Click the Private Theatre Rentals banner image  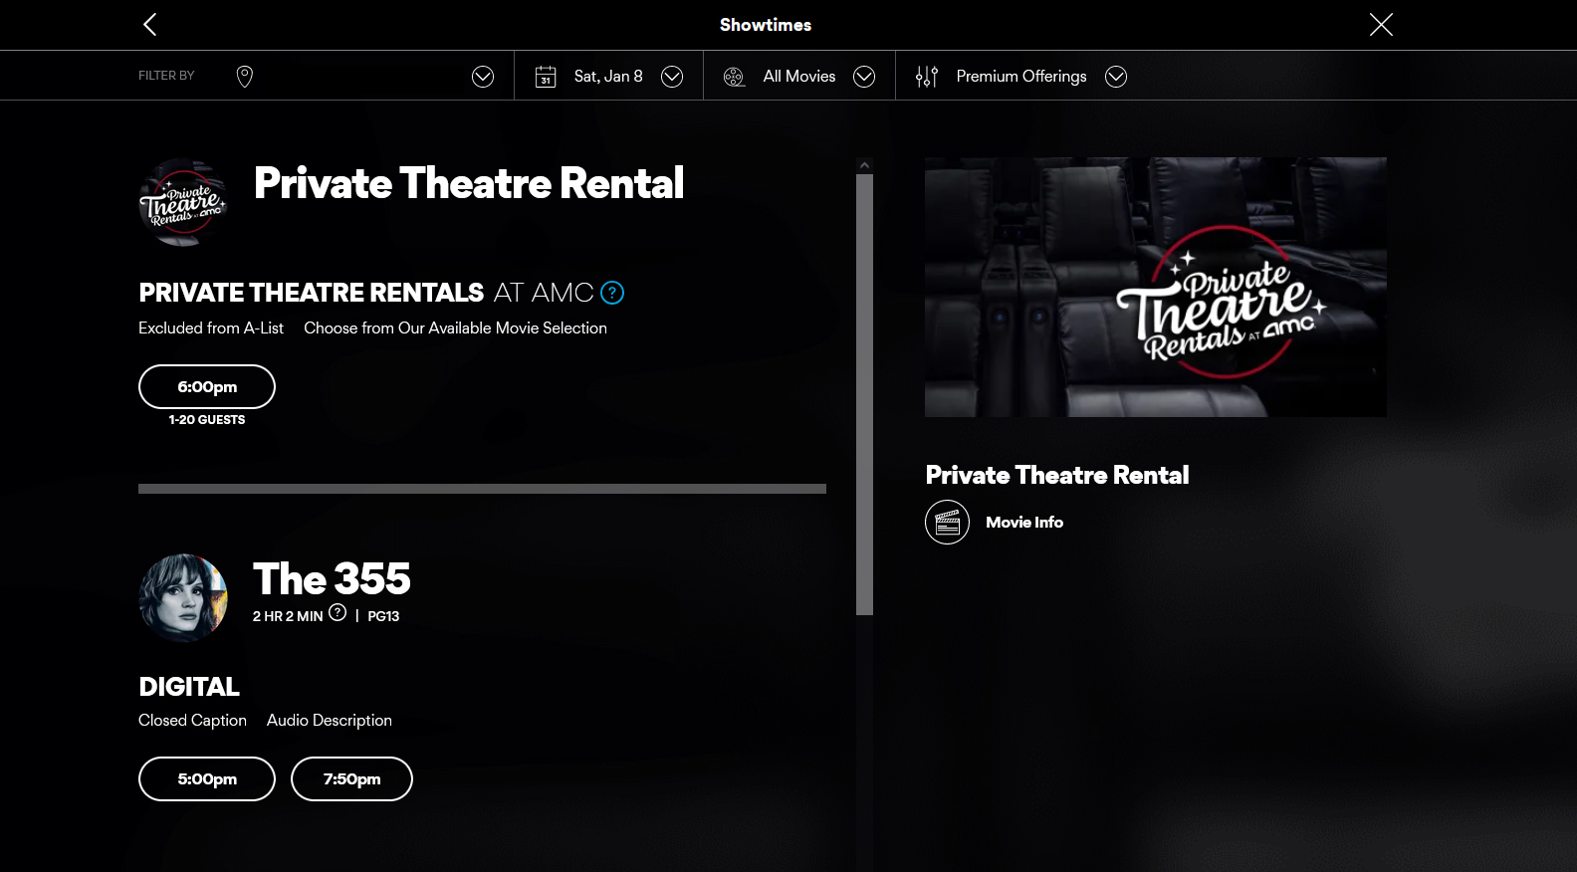pos(1156,287)
